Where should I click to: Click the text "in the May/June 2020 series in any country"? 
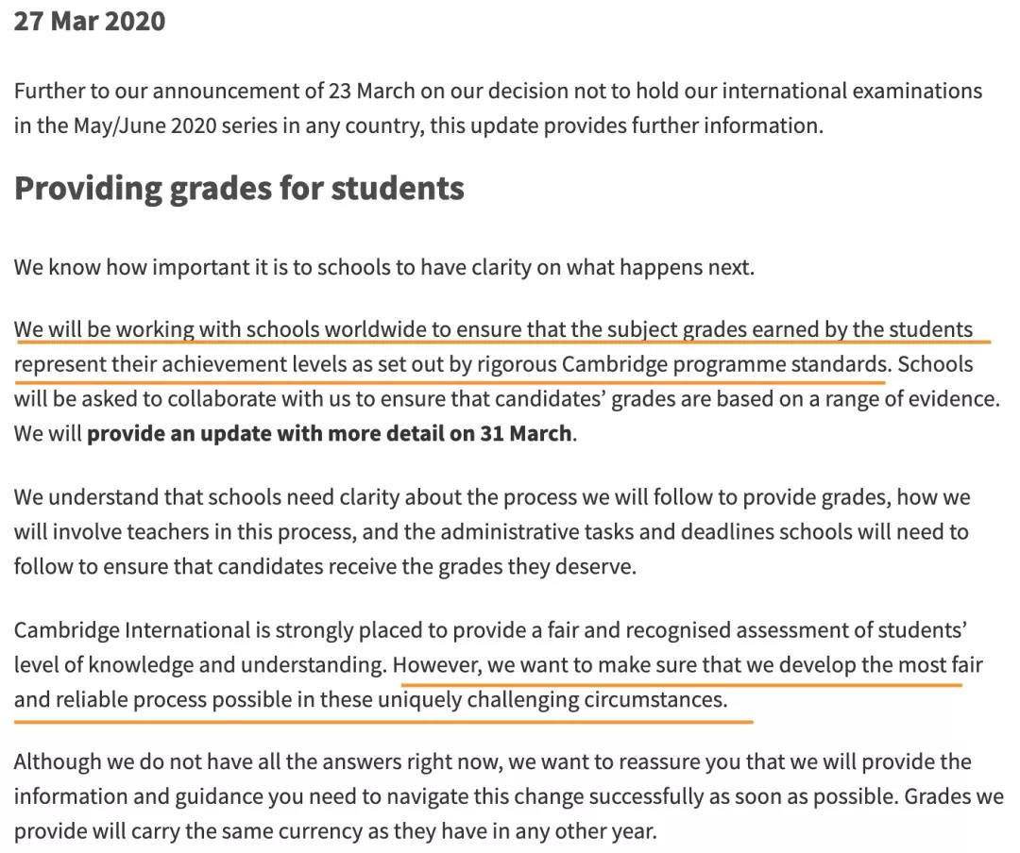(x=218, y=125)
